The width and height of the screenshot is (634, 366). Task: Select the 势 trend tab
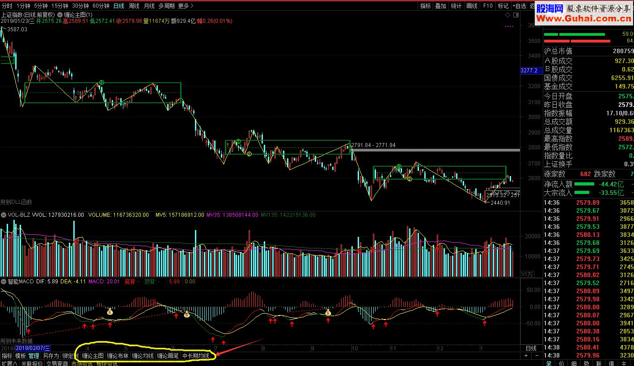click(x=587, y=363)
